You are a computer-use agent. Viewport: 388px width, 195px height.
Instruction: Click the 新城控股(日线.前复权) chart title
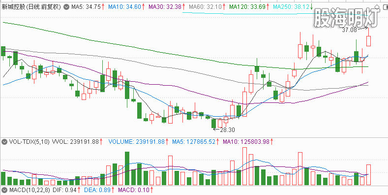[x=31, y=7]
